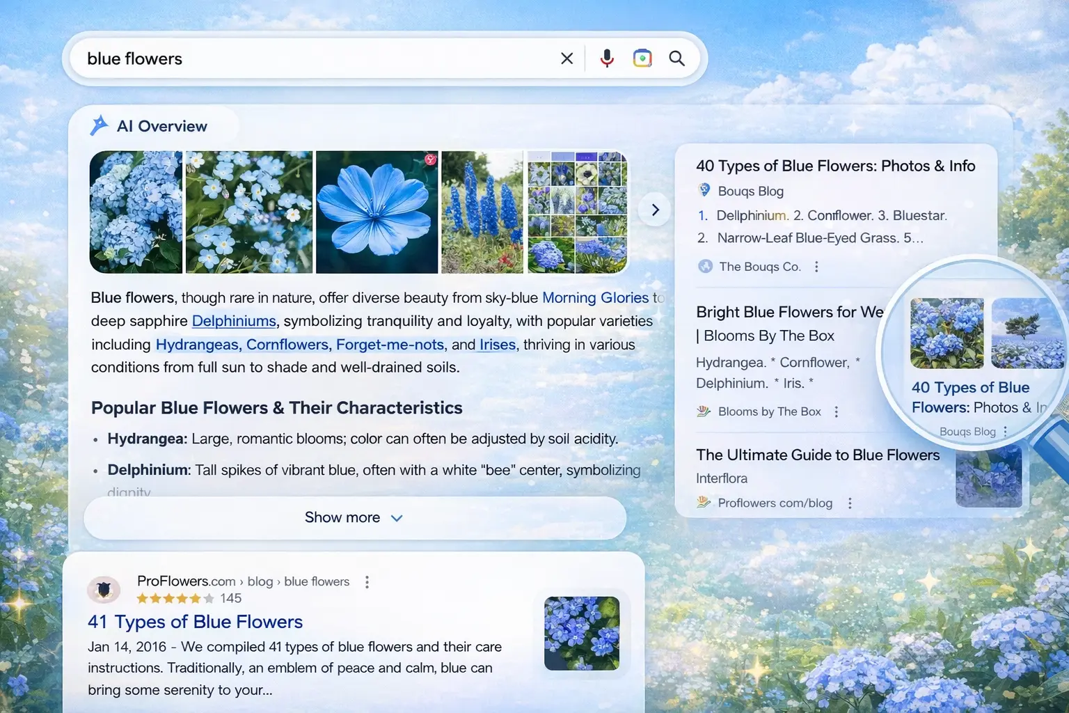Open the Delphiniums link
This screenshot has height=713, width=1069.
[x=233, y=321]
